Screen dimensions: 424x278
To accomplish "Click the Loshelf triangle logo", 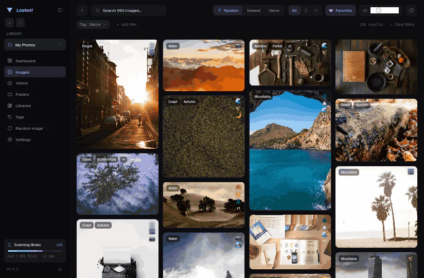I will [x=10, y=10].
